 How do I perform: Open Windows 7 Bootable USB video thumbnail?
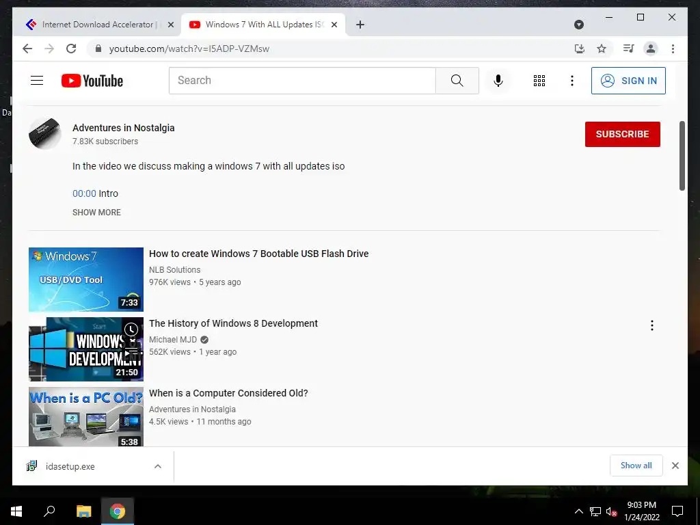[x=86, y=280]
